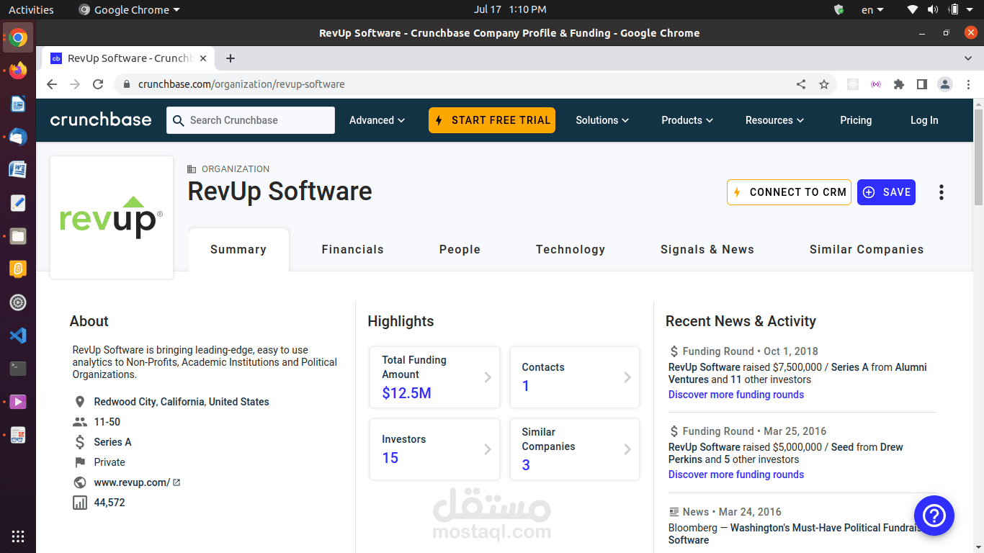The image size is (984, 553).
Task: Click the CONNECT TO CRM button
Action: (789, 192)
